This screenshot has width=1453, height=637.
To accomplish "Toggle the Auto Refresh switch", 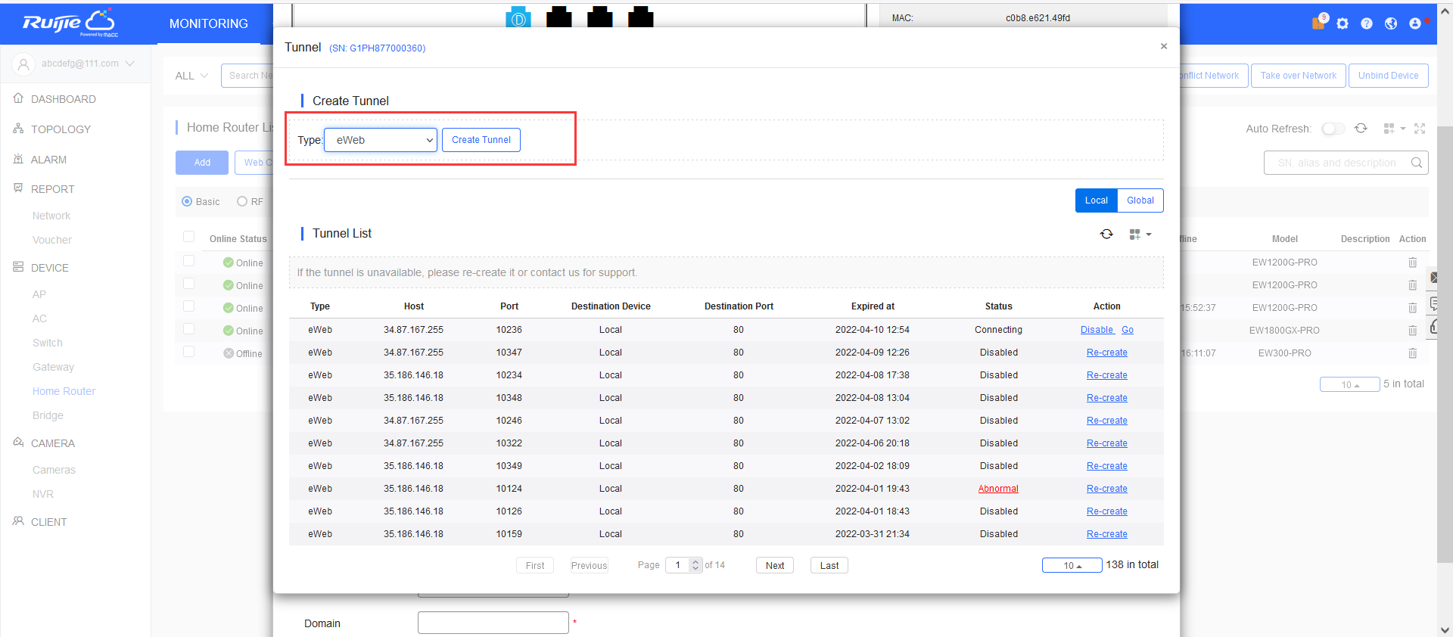I will tap(1333, 129).
